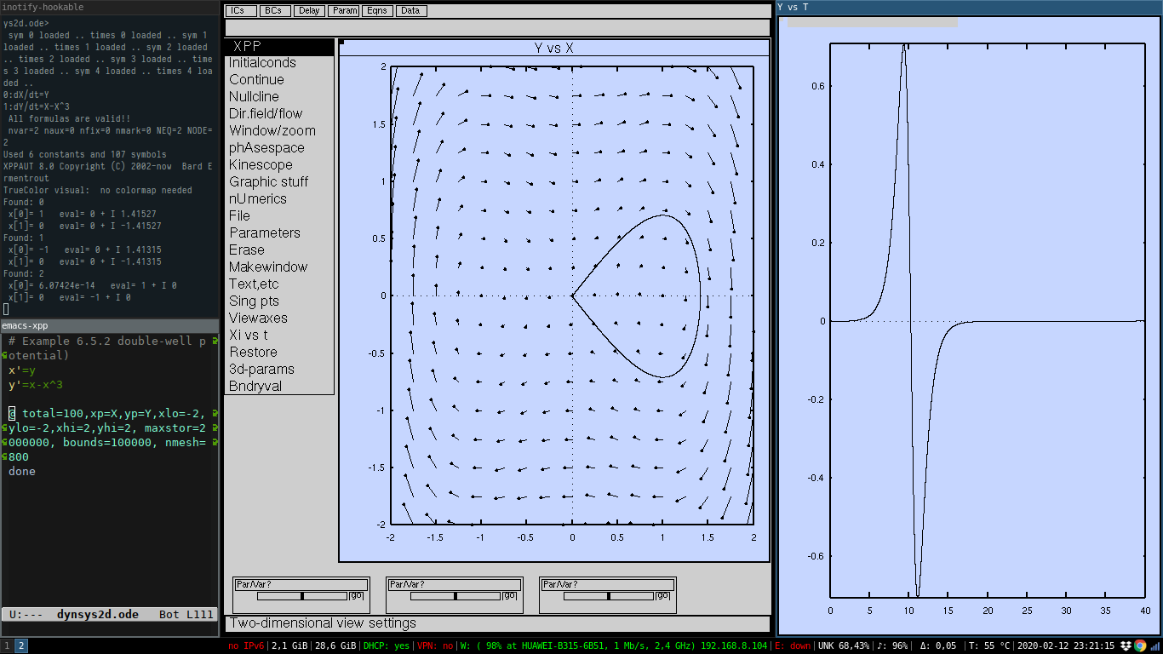Click the 'done' line in Emacs
This screenshot has width=1163, height=654.
point(22,471)
